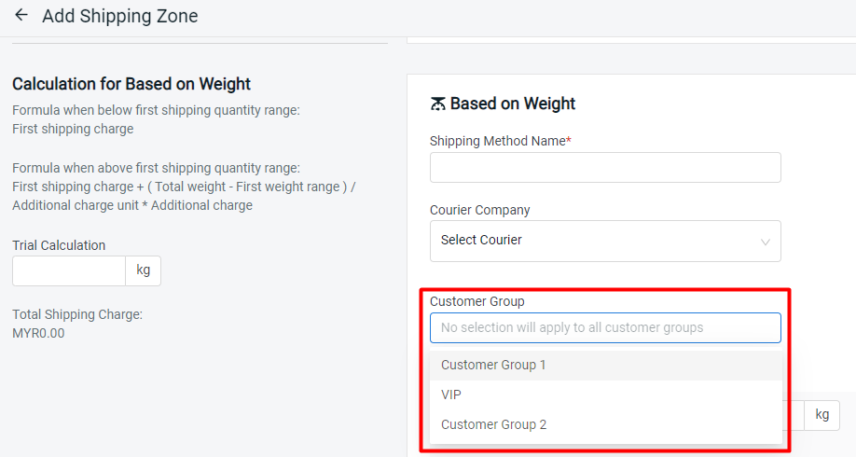Click the Trial Calculation weight input
The height and width of the screenshot is (457, 856).
point(69,270)
